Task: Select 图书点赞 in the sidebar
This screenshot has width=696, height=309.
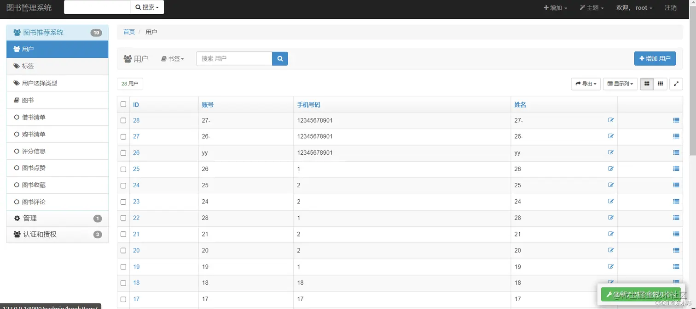Action: 58,168
